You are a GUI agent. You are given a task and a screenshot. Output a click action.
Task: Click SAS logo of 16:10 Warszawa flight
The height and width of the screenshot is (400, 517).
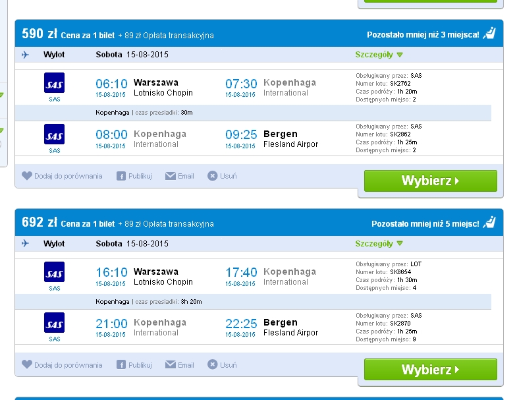[55, 272]
